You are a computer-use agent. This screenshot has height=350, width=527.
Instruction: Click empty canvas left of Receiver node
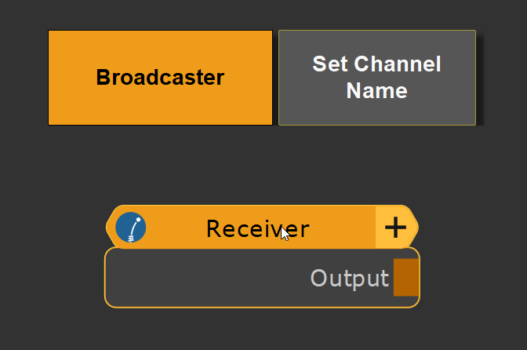[51, 251]
